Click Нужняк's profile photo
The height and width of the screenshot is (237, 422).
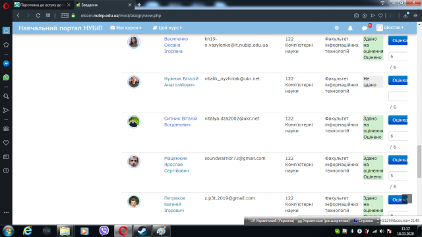pyautogui.click(x=134, y=82)
